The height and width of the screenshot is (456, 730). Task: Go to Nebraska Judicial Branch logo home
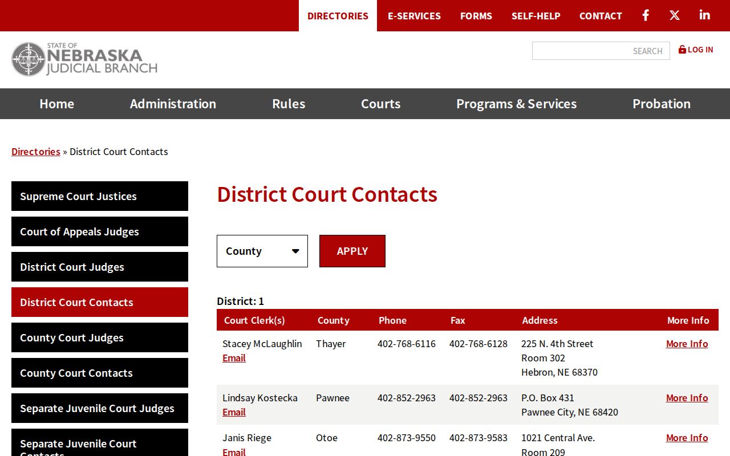click(x=84, y=59)
